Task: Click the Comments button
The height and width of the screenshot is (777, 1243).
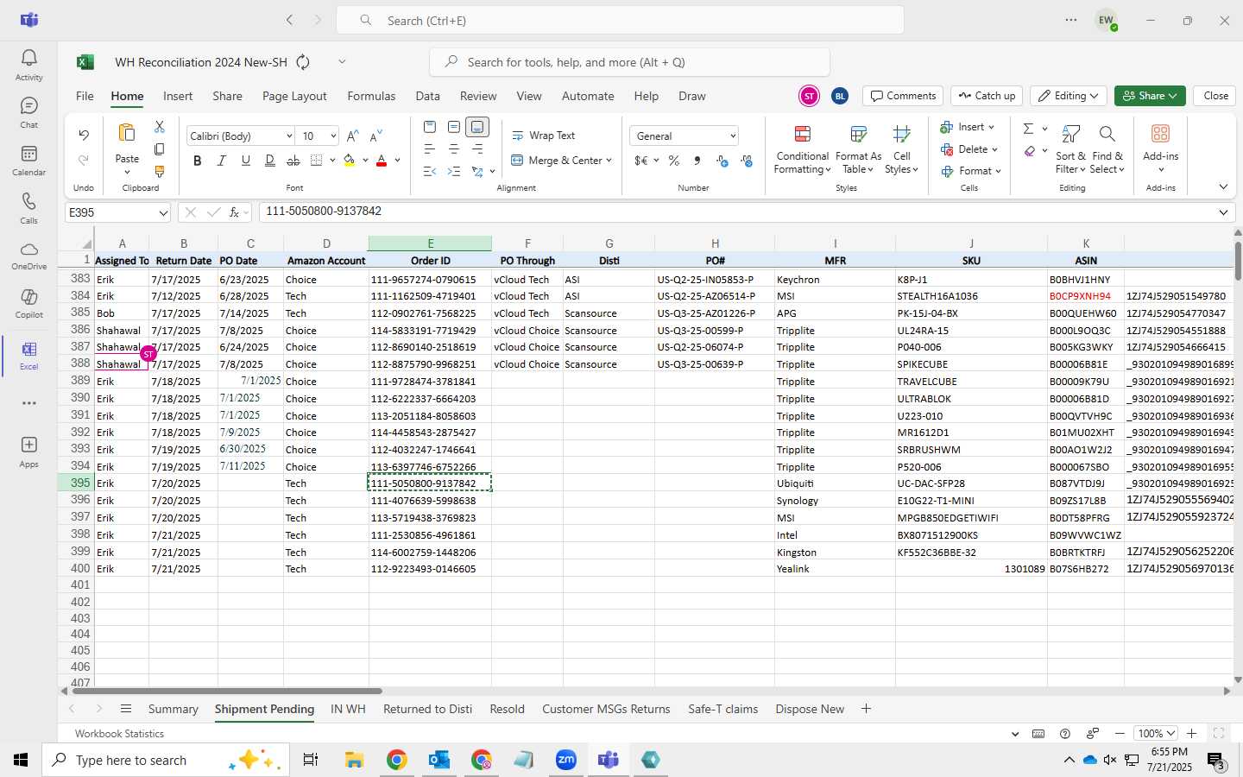Action: pyautogui.click(x=903, y=96)
